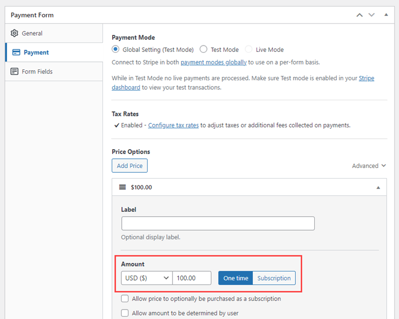Check allow price optionally as subscription
399x319 pixels.
125,299
